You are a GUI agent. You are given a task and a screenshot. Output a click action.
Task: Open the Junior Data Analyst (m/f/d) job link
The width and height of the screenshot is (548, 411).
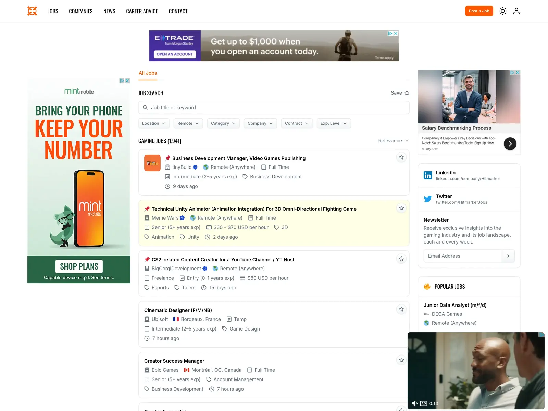[455, 305]
